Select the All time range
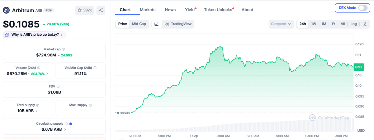The image size is (374, 140). click(342, 24)
